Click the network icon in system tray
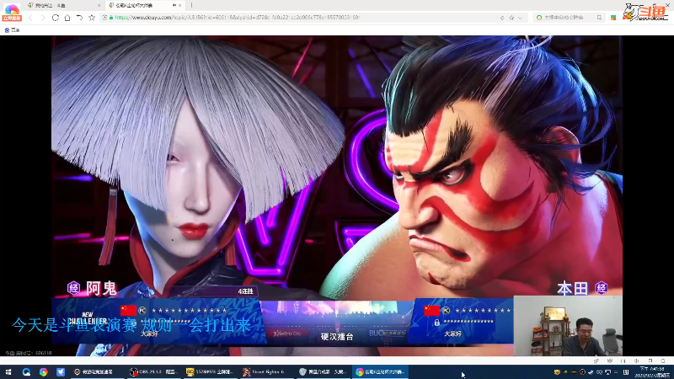The height and width of the screenshot is (379, 674). pyautogui.click(x=607, y=372)
